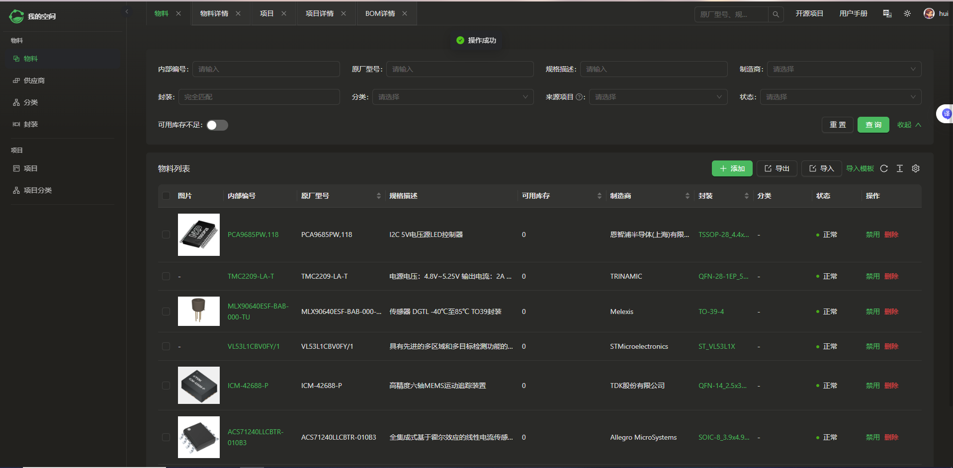This screenshot has height=468, width=953.
Task: Click the 查询 button
Action: click(873, 125)
